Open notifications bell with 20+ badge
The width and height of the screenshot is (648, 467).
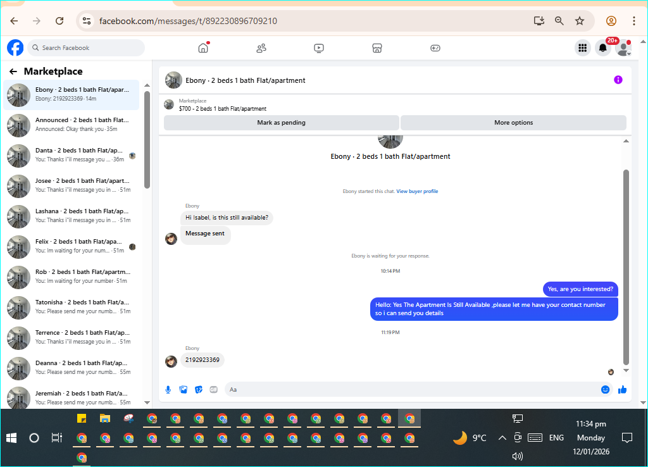point(603,48)
